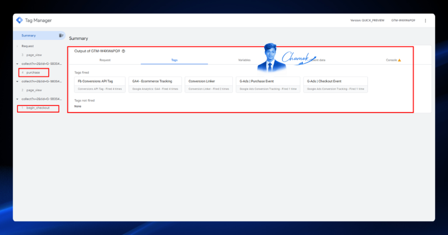Image resolution: width=448 pixels, height=235 pixels.
Task: Select the purchase event in the sidebar
Action: [34, 73]
